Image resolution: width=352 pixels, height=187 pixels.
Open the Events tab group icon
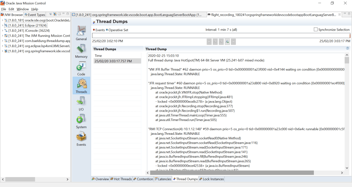point(81,136)
